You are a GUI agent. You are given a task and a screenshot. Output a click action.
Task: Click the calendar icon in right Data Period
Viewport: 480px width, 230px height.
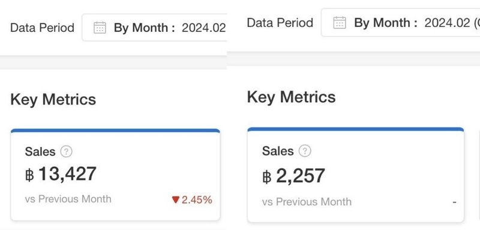[340, 23]
